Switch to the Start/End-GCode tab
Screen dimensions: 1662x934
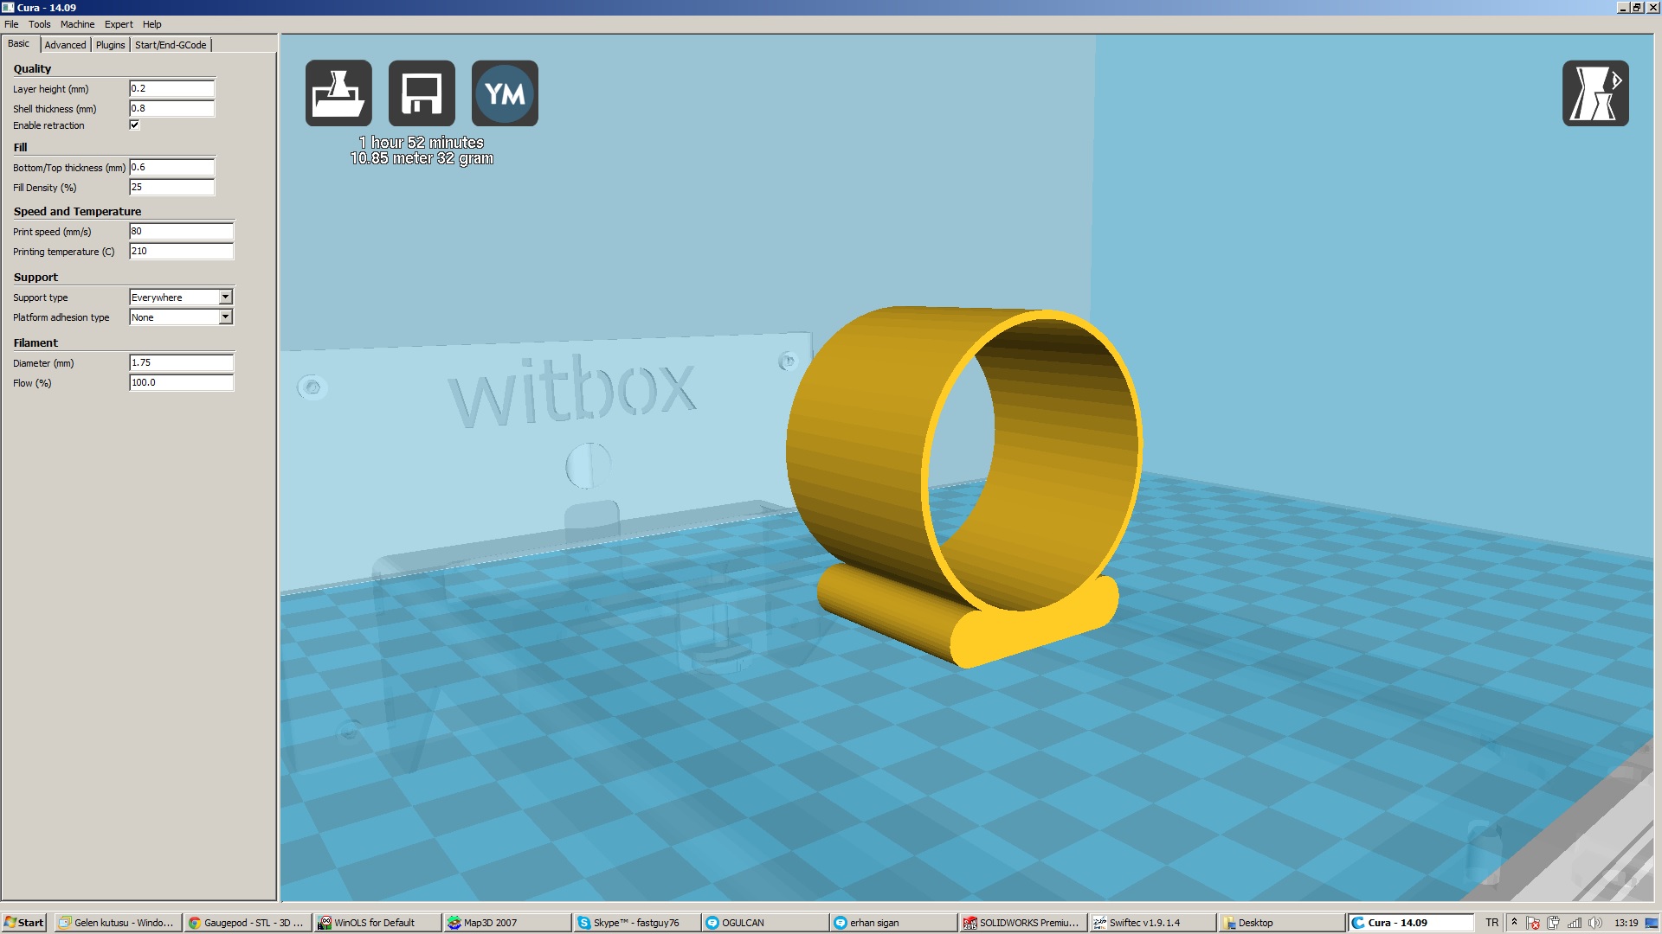[171, 45]
